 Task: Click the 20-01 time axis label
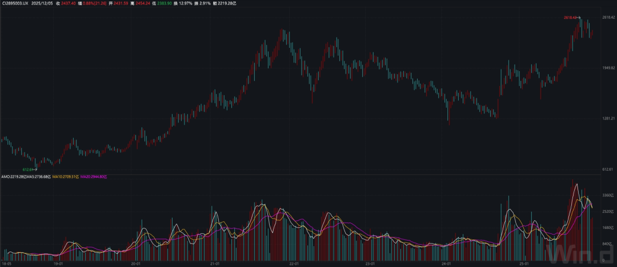click(136, 264)
